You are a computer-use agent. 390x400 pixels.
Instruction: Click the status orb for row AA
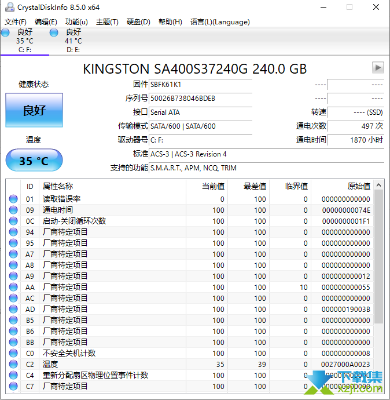tap(13, 287)
